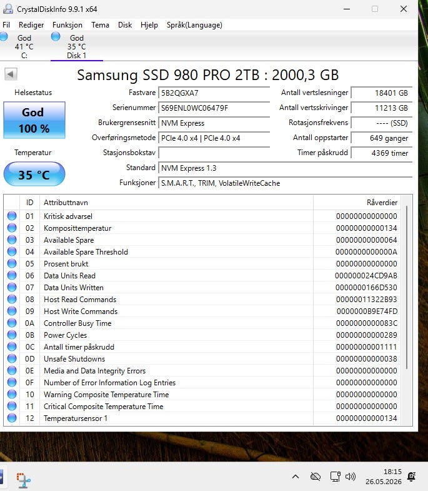Click the status icon for Controller Busy Time
428x491 pixels.
tap(12, 323)
